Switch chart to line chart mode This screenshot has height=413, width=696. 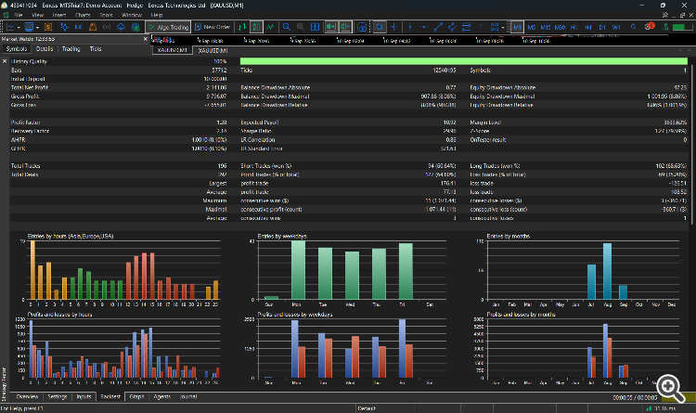[x=270, y=27]
